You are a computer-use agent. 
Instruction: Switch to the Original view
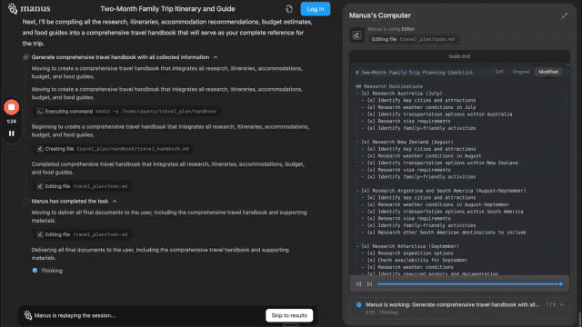(521, 72)
